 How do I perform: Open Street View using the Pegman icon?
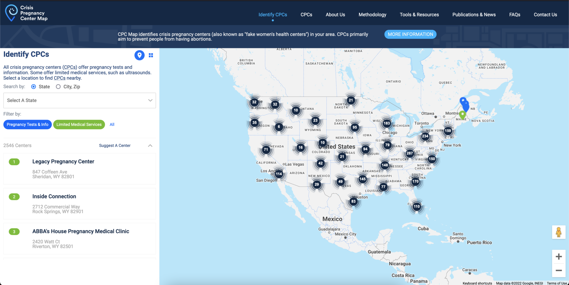(559, 232)
